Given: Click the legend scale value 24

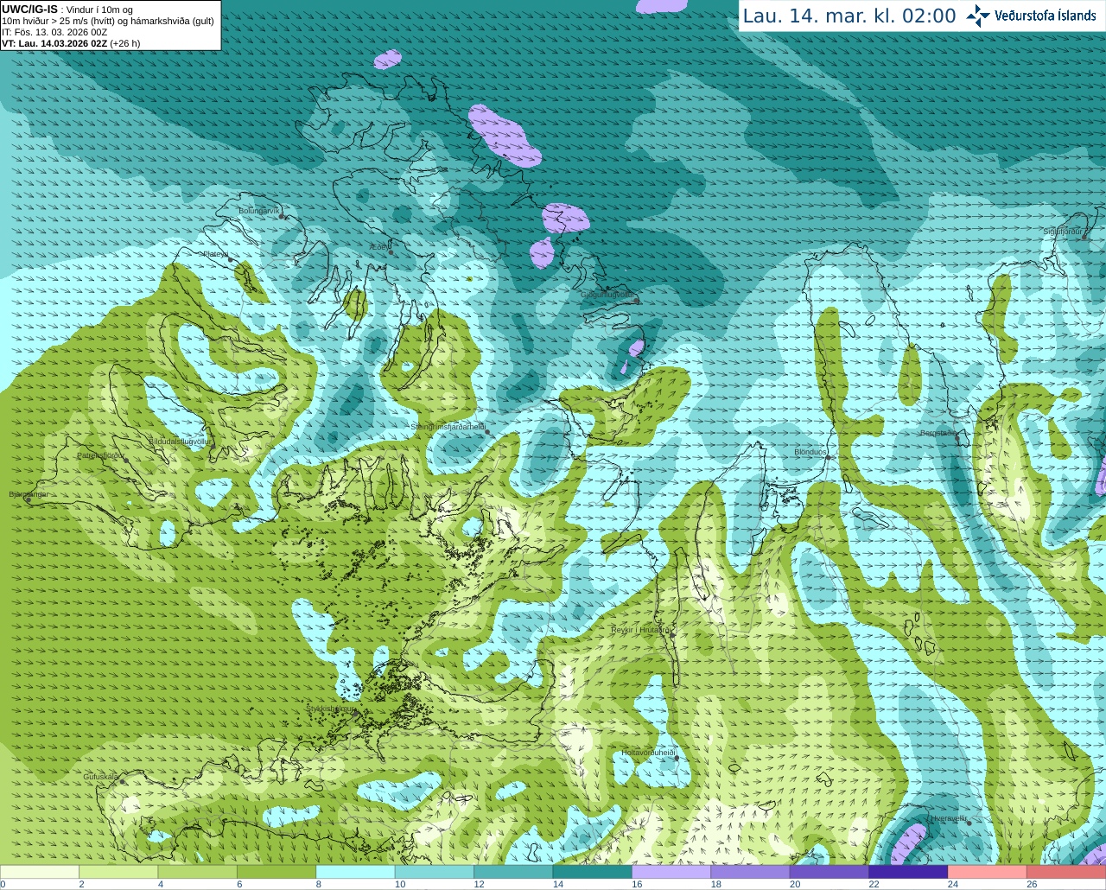Looking at the screenshot, I should (953, 884).
